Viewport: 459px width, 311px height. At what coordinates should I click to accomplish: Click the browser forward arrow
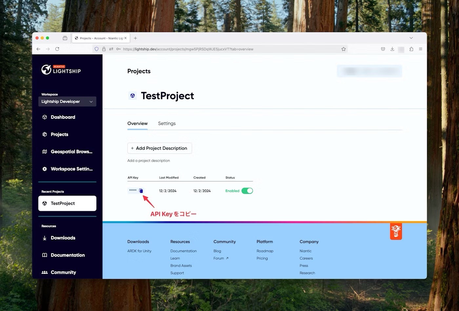pos(48,49)
